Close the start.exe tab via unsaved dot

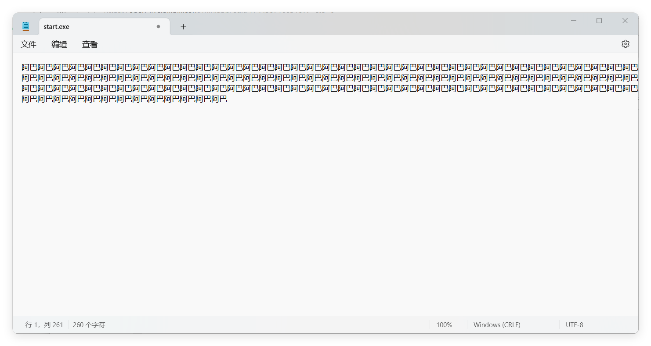coord(158,27)
